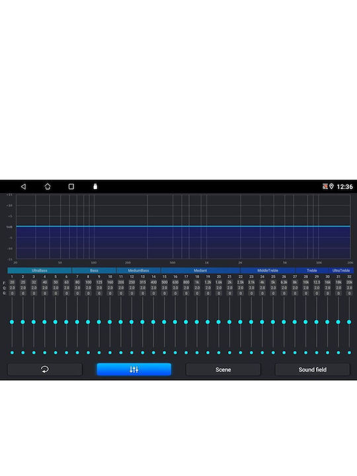The height and width of the screenshot is (476, 357).
Task: Tap the cast status icon
Action: pos(325,186)
